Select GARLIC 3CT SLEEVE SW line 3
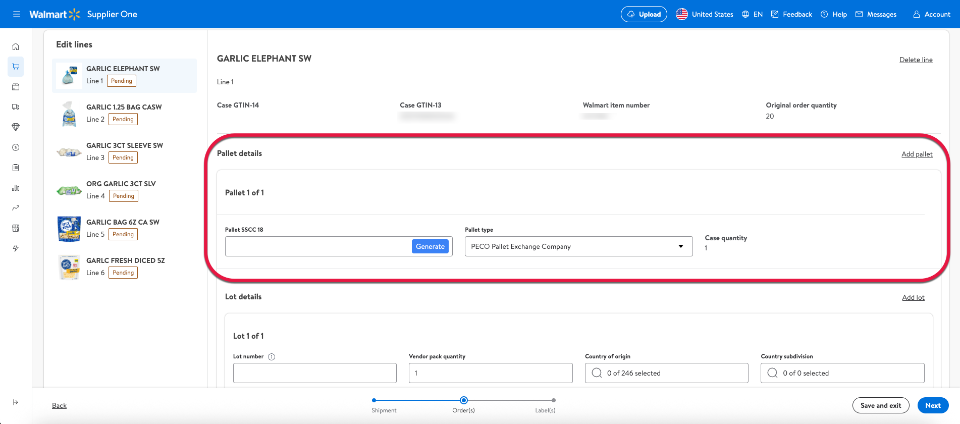The image size is (960, 424). coord(124,151)
